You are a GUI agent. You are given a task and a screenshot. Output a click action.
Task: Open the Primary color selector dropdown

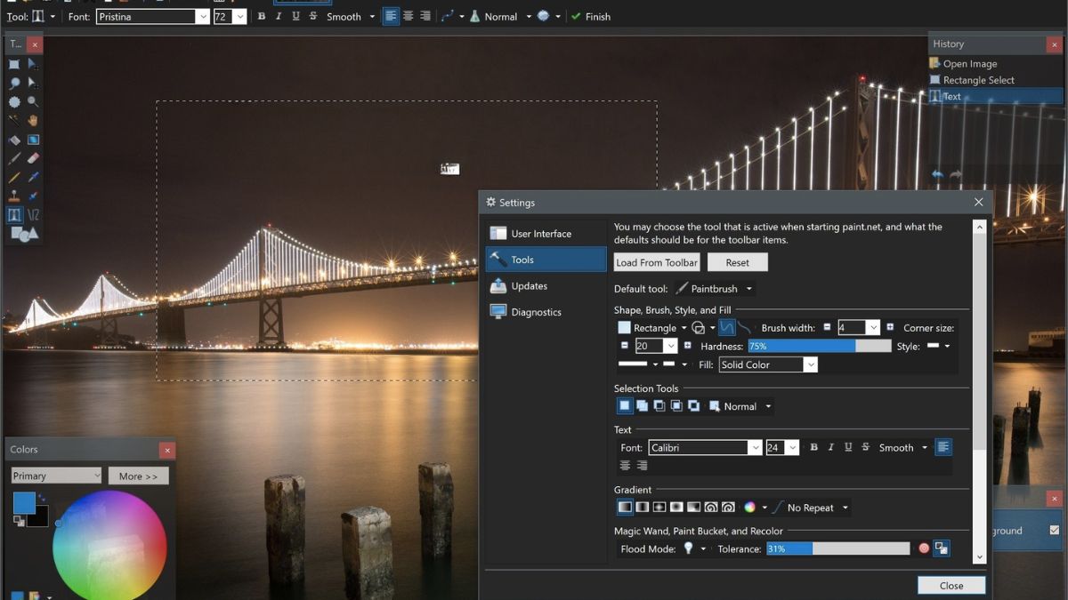[x=57, y=476]
